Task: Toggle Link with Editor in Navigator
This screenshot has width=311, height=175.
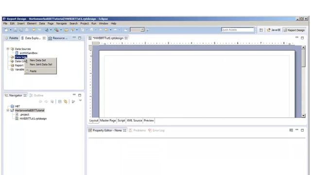Action: (x=66, y=102)
